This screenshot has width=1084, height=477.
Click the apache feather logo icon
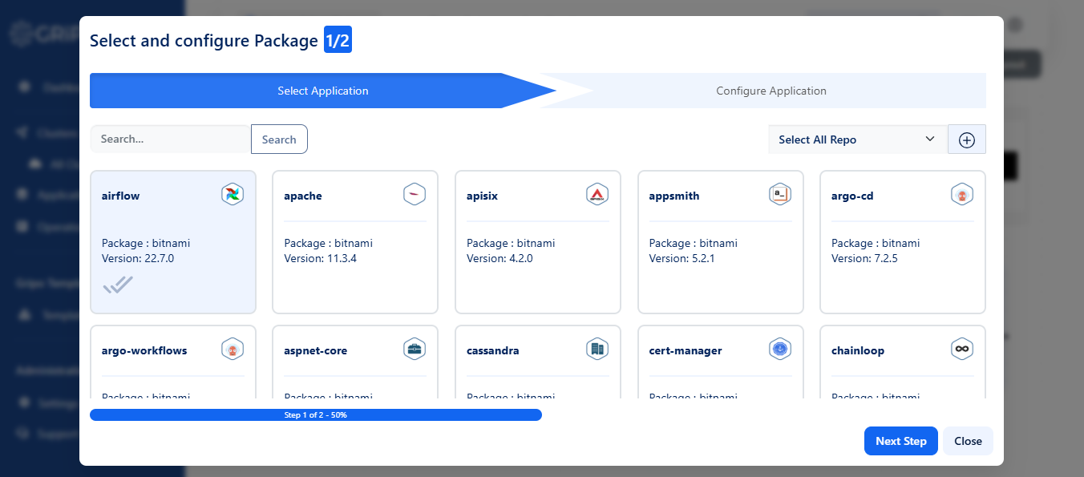tap(415, 194)
